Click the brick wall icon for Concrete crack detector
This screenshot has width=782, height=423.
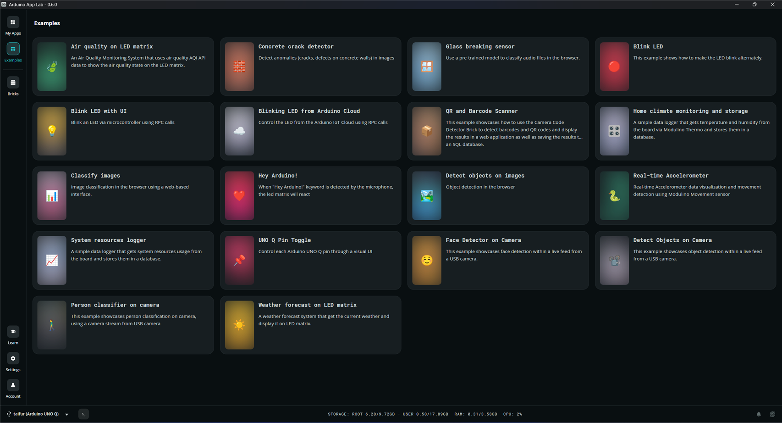click(239, 67)
